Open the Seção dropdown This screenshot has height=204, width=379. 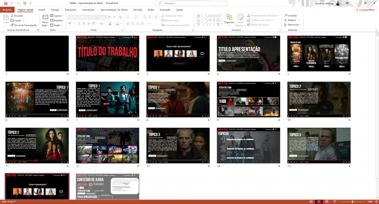pyautogui.click(x=56, y=25)
